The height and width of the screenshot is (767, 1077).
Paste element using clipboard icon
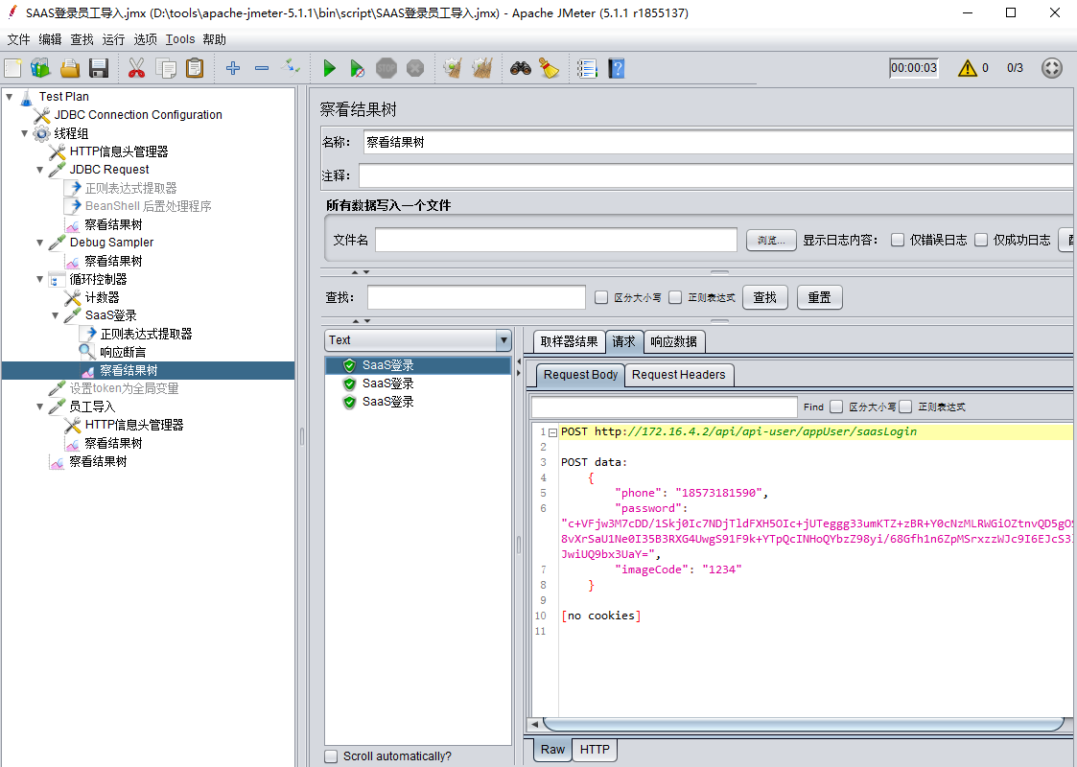(x=195, y=68)
